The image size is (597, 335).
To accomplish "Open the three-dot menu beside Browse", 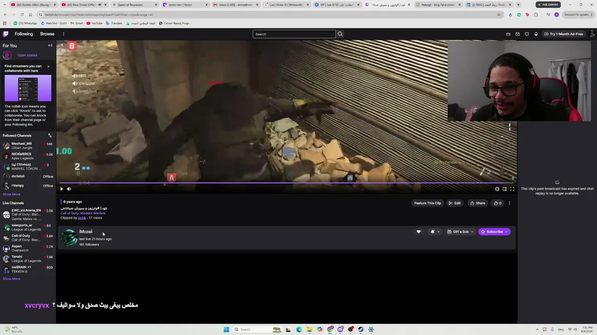I will coord(63,34).
